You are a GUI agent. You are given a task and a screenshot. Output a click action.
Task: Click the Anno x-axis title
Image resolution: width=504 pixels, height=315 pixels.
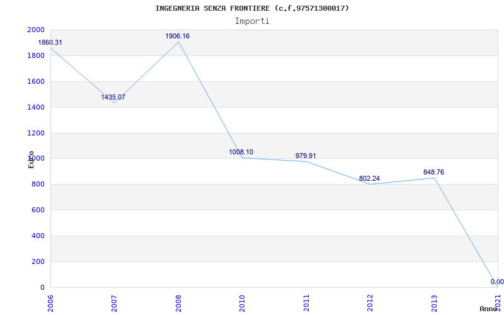(489, 309)
